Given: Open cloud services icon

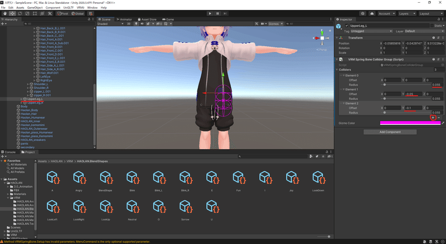Looking at the screenshot, I should 372,13.
